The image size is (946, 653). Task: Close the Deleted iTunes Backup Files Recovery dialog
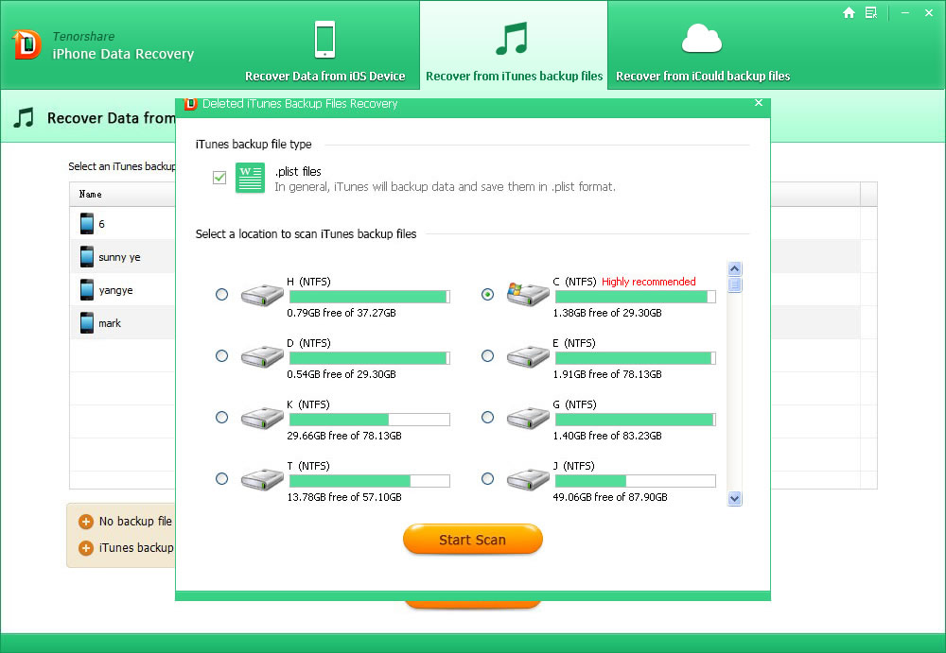[759, 103]
